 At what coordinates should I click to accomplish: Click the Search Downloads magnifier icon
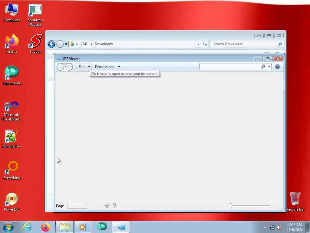tap(280, 44)
